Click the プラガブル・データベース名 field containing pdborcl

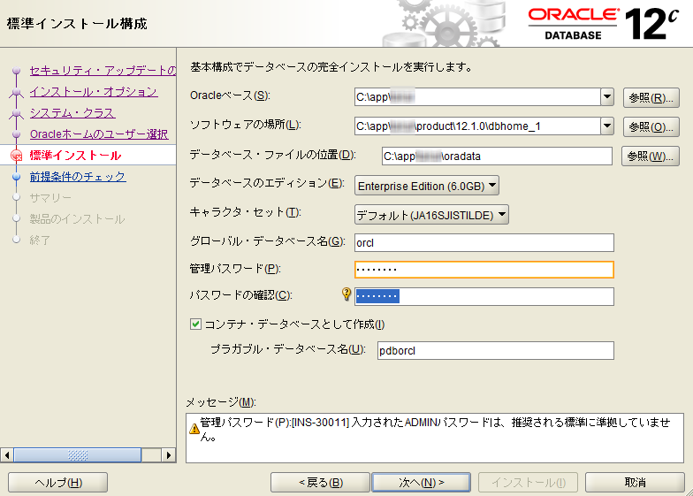(x=496, y=350)
